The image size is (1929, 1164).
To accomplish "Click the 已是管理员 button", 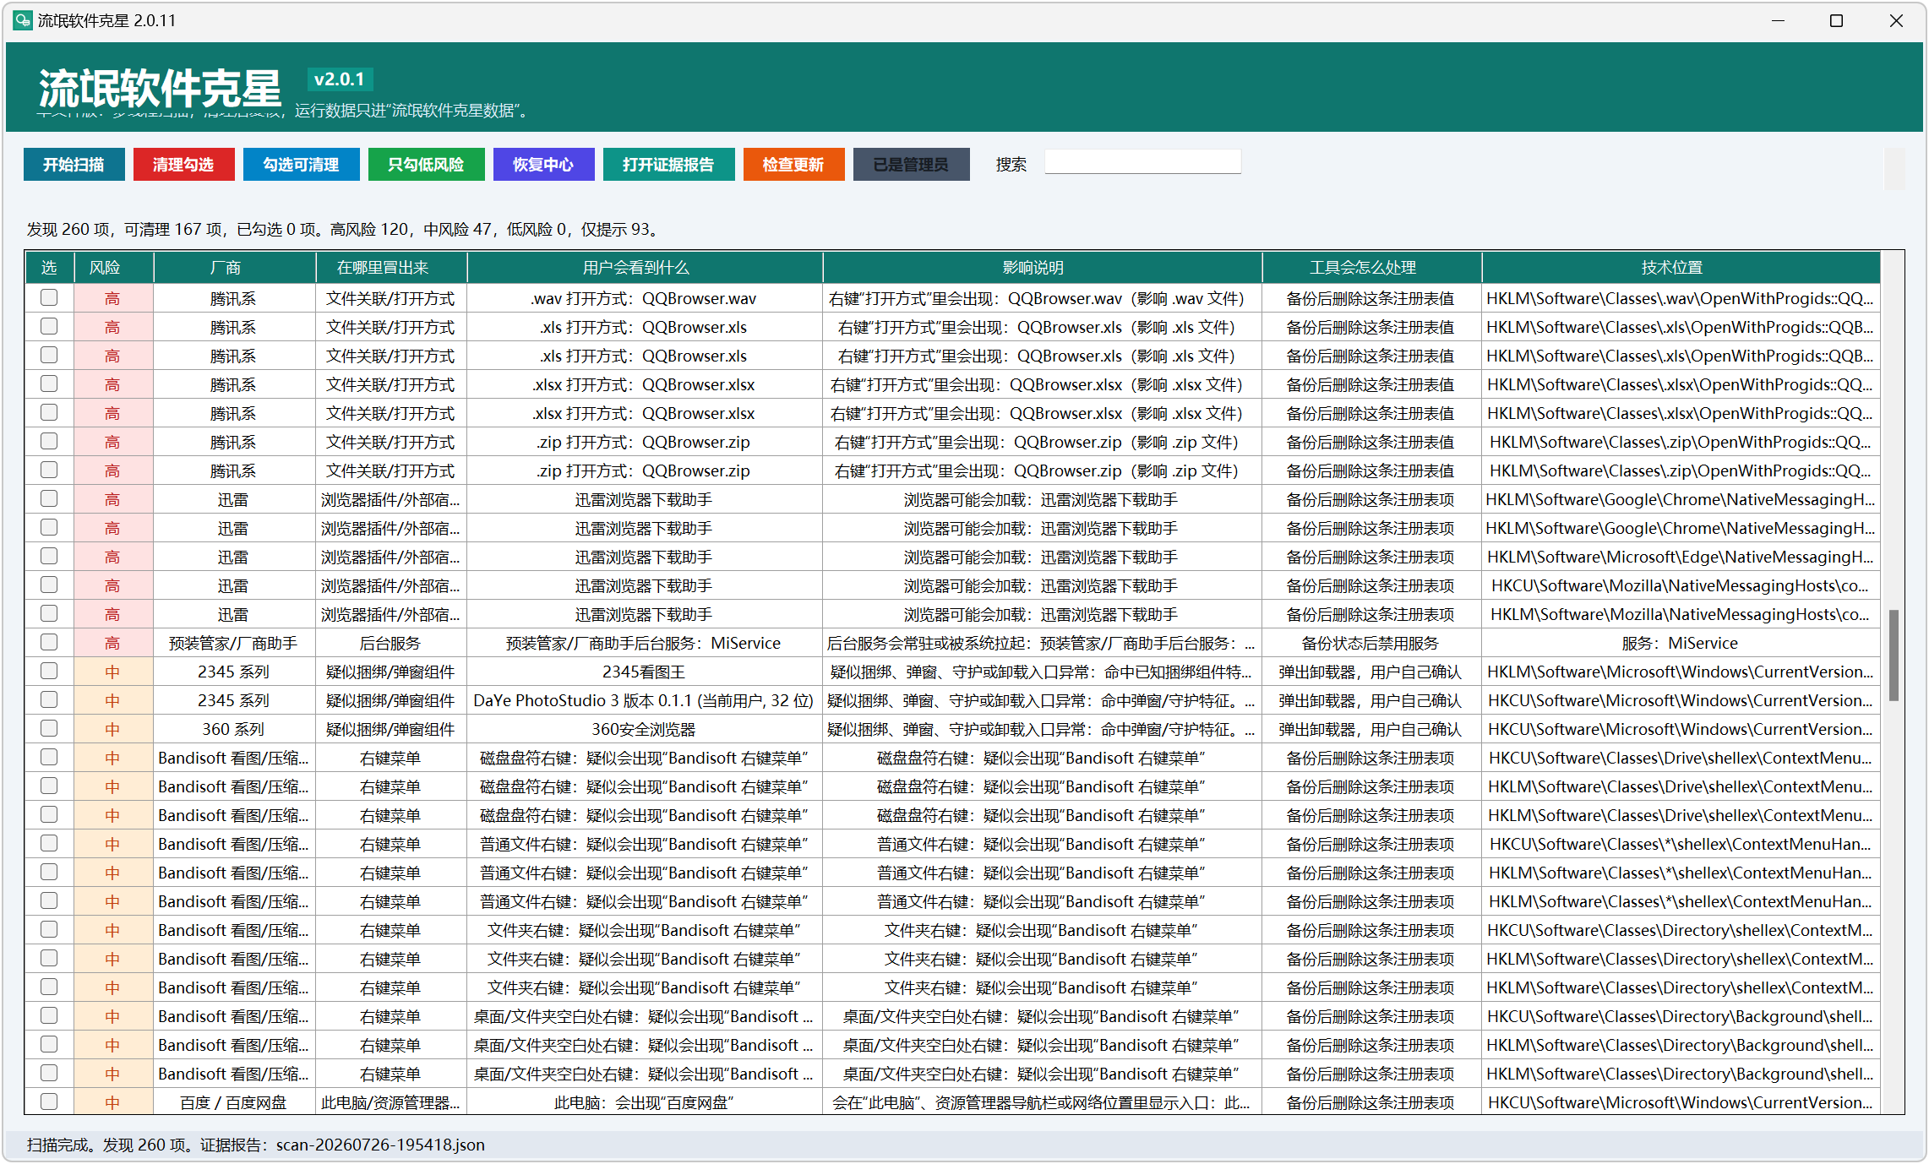I will click(911, 165).
